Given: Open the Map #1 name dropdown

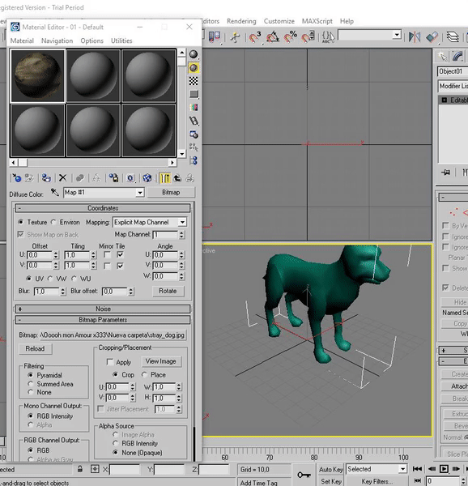Looking at the screenshot, I should (x=104, y=193).
